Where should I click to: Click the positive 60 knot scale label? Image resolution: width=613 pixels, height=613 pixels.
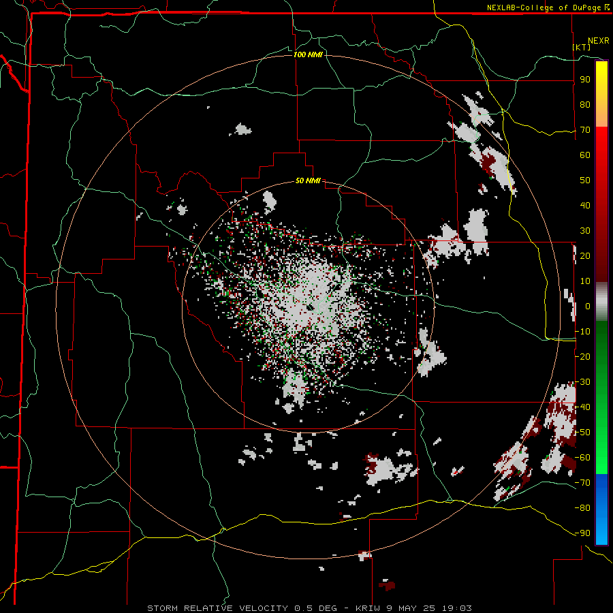pos(585,155)
